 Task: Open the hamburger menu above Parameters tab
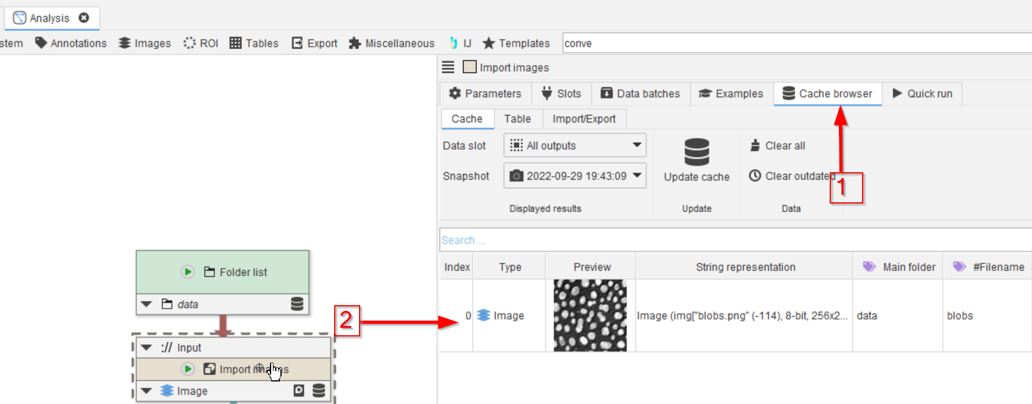click(x=448, y=67)
